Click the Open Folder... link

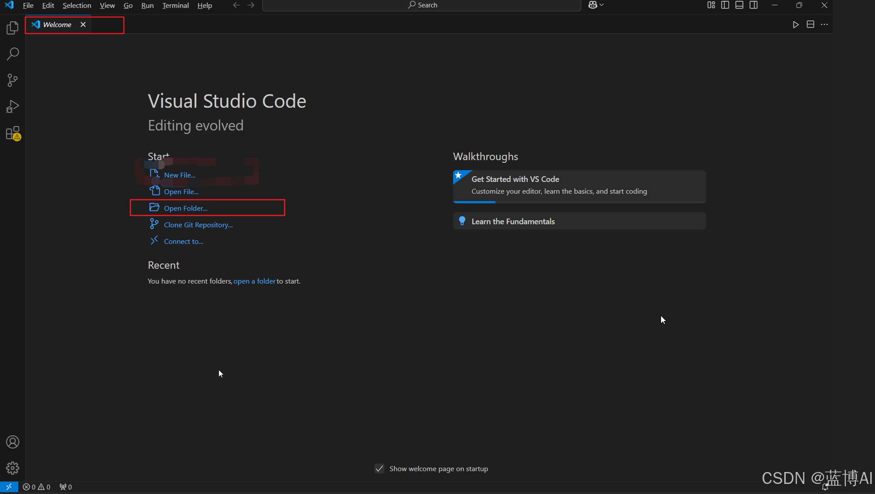coord(185,208)
